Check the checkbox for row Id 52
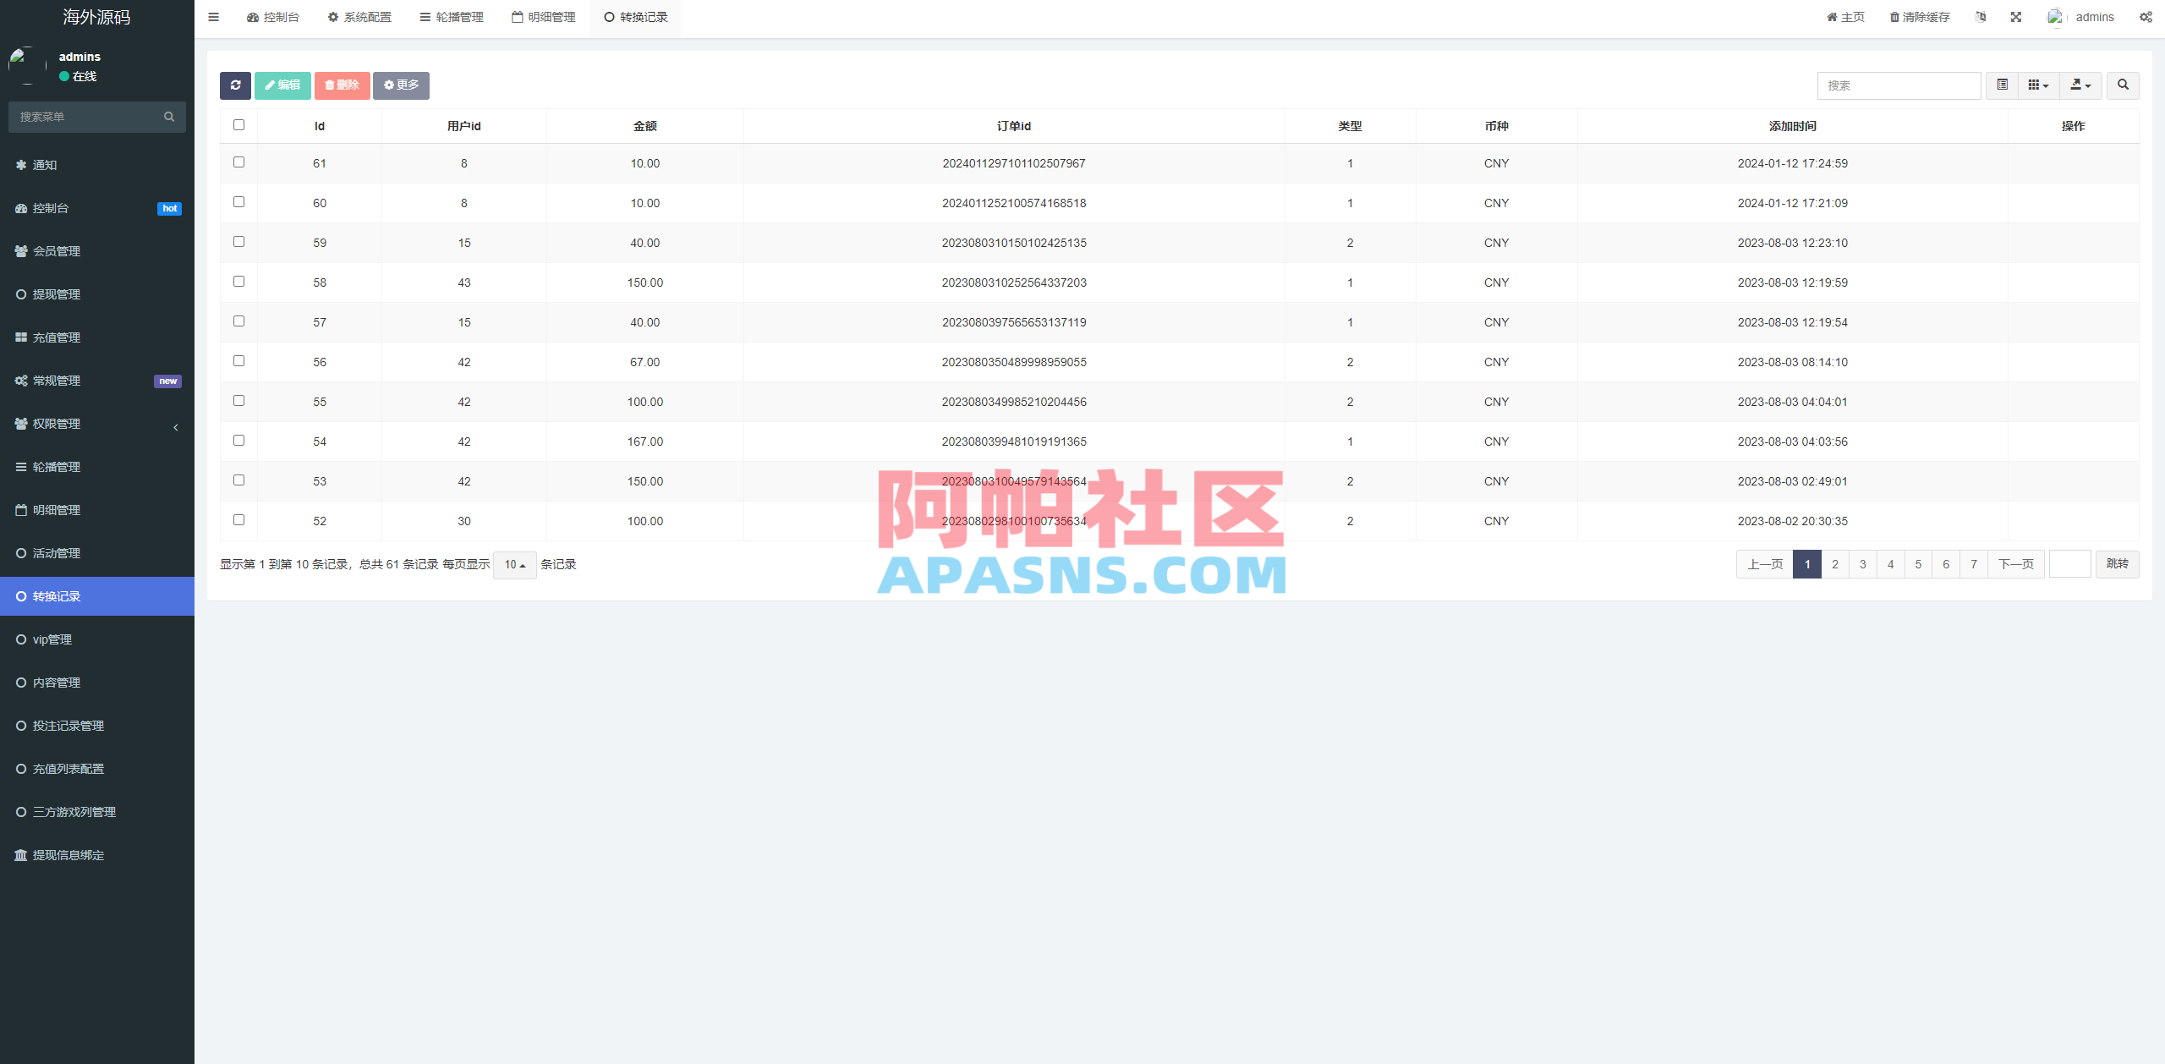The height and width of the screenshot is (1064, 2165). click(238, 519)
